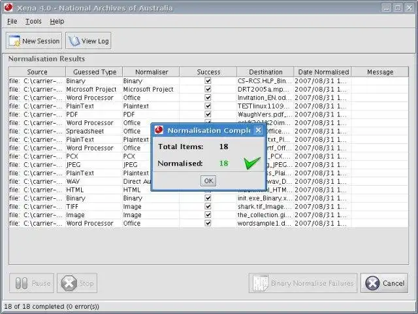This screenshot has width=418, height=314.
Task: Click the Total Items value 18 in dialog
Action: tap(223, 147)
